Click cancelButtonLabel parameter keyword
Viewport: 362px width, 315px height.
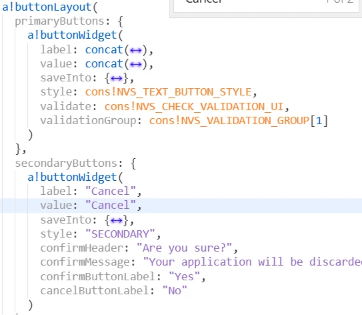tap(95, 291)
